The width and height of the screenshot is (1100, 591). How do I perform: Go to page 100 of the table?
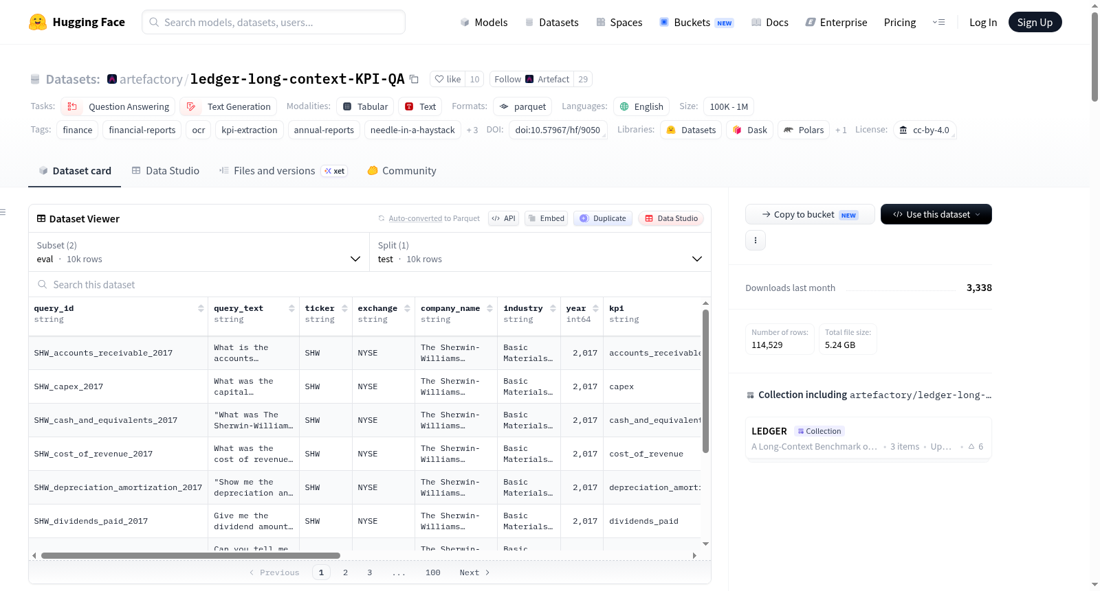click(433, 572)
